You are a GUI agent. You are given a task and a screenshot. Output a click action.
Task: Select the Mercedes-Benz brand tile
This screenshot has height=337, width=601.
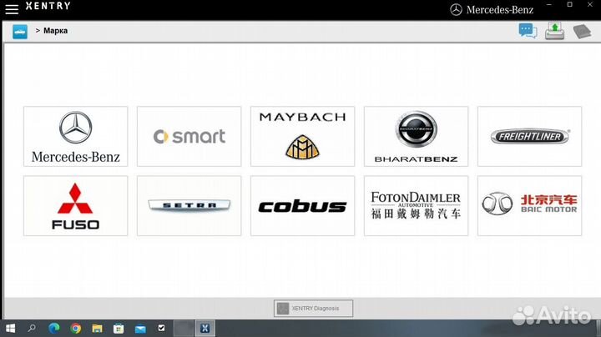(75, 136)
